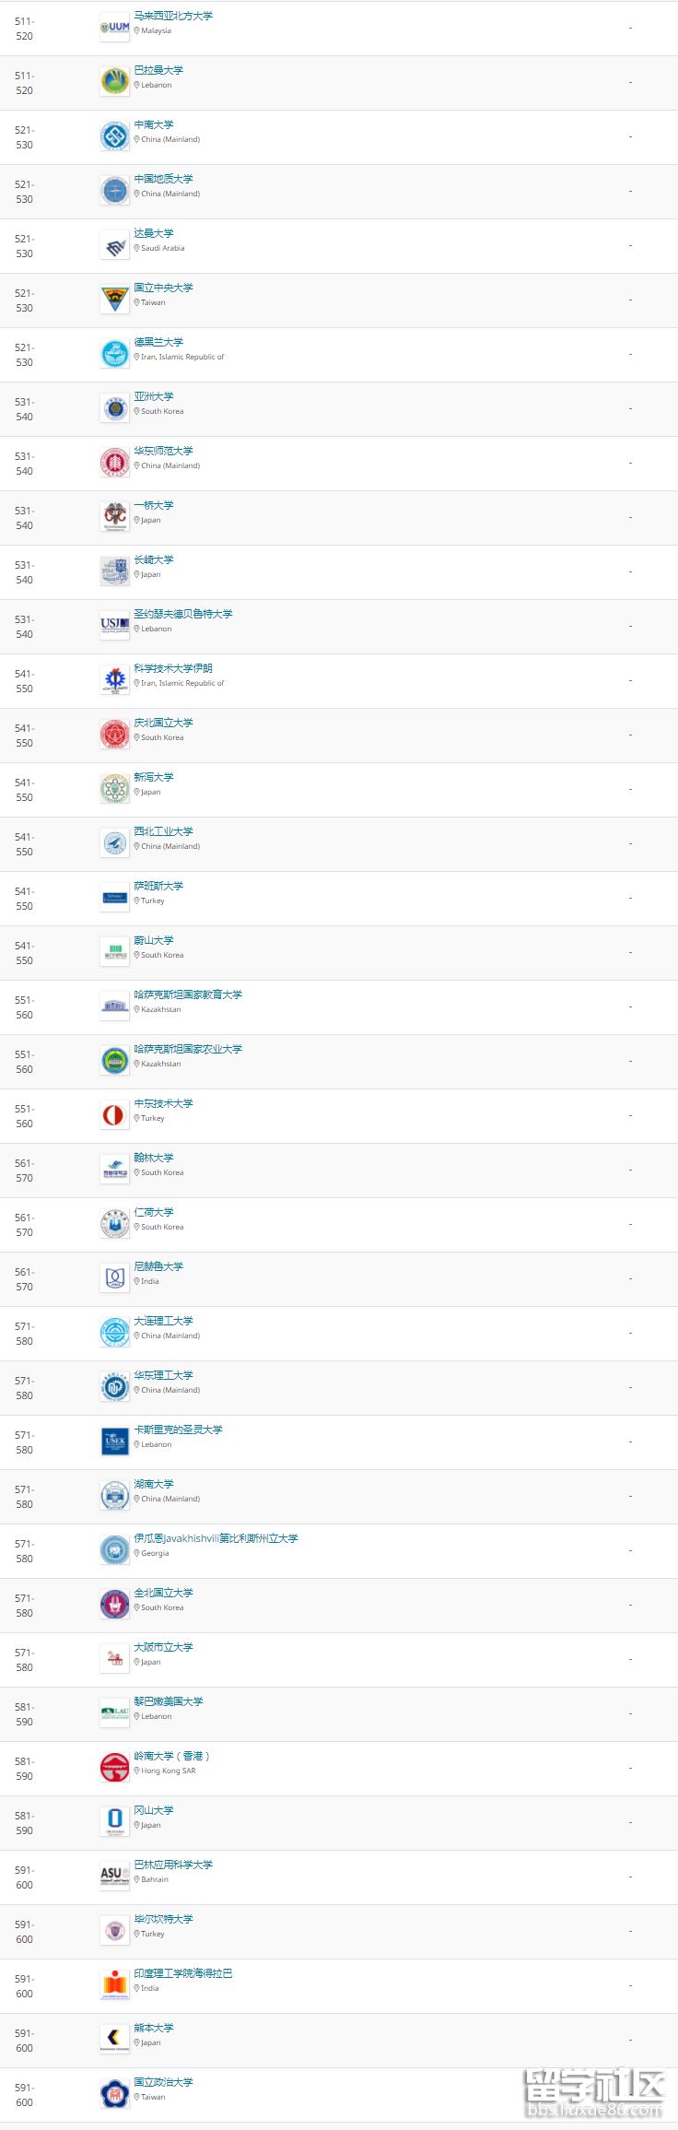
Task: Open the 中南大学 university link
Action: click(154, 124)
